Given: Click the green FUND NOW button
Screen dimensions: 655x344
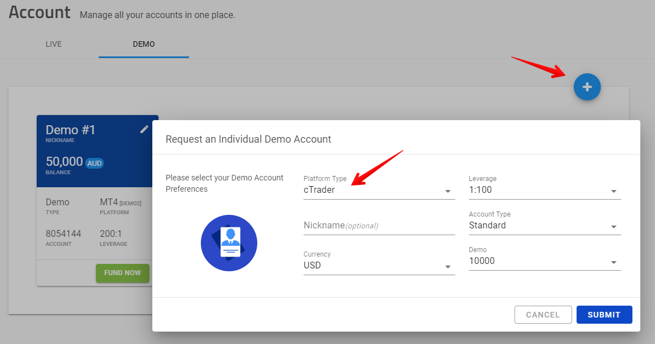Looking at the screenshot, I should click(x=122, y=273).
